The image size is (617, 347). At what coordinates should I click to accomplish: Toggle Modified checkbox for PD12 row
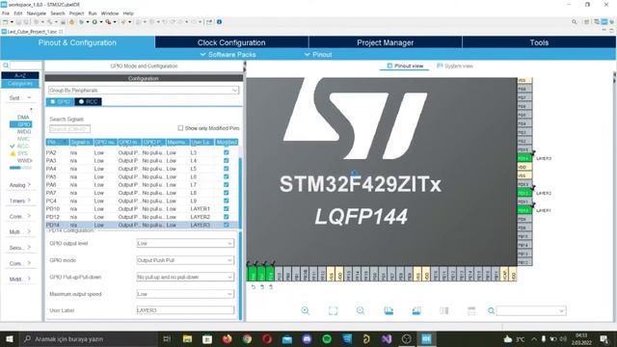[226, 217]
